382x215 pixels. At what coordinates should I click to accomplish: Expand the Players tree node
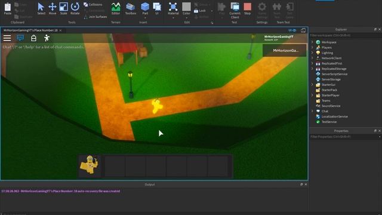click(312, 47)
